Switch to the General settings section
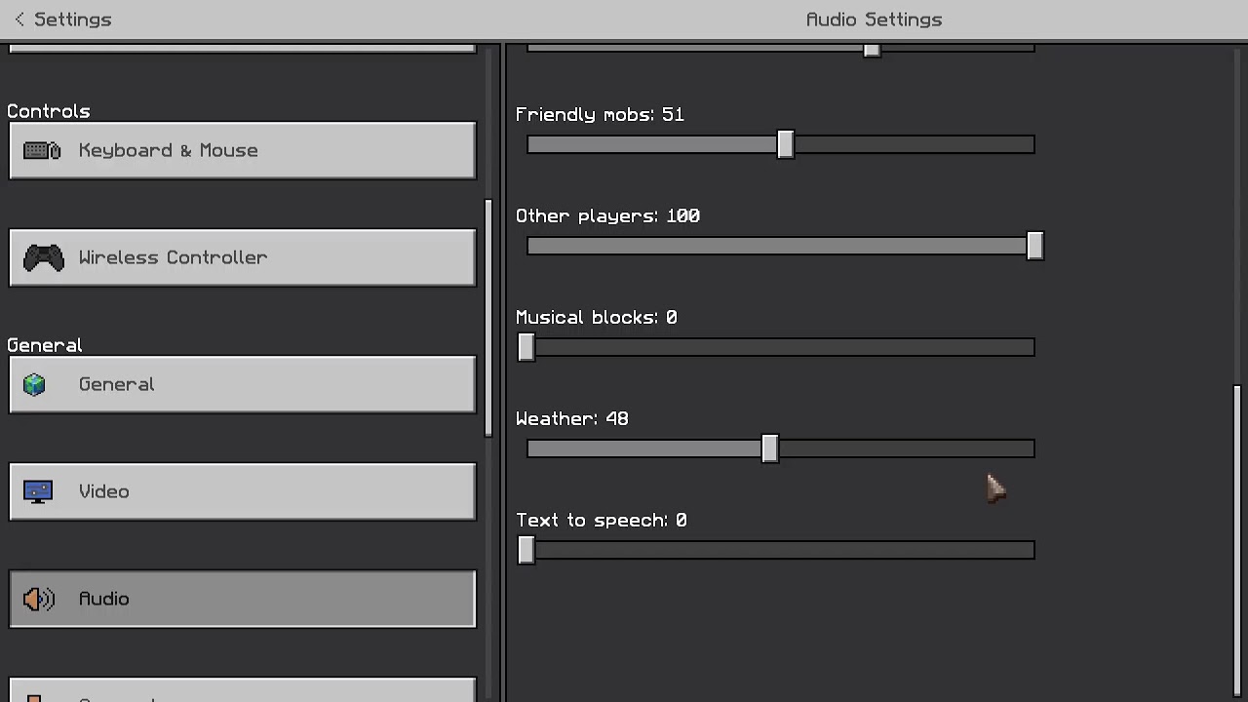This screenshot has height=702, width=1248. pyautogui.click(x=243, y=384)
